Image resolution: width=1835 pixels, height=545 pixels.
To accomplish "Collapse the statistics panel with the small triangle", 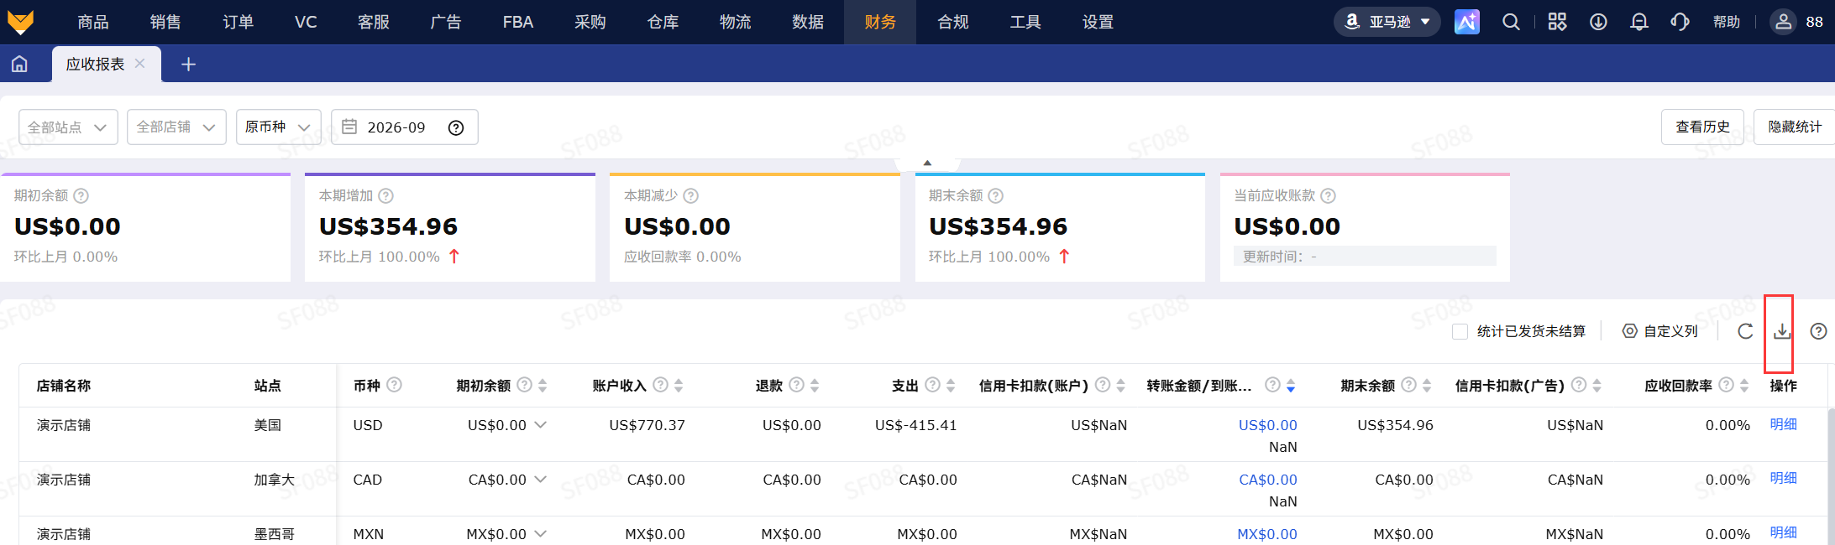I will coord(927,163).
